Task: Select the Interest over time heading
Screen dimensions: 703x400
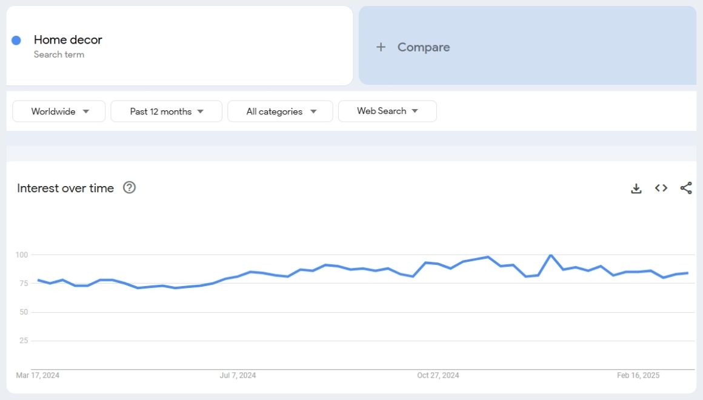Action: [65, 188]
